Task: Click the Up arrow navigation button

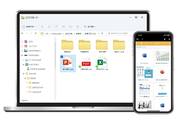Action: click(x=36, y=33)
